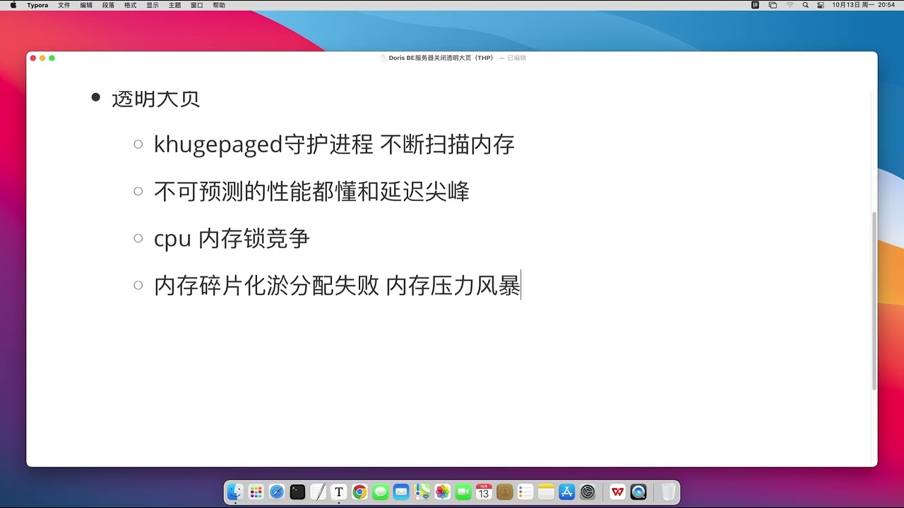Open the Apple menu
The image size is (904, 508).
(13, 5)
